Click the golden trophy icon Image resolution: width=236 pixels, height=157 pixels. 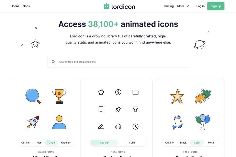pyautogui.click(x=59, y=96)
